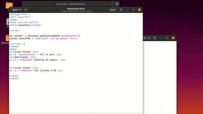Click the 'All is well' paragraph text
Screen dimensions: 203x114
tap(47, 54)
